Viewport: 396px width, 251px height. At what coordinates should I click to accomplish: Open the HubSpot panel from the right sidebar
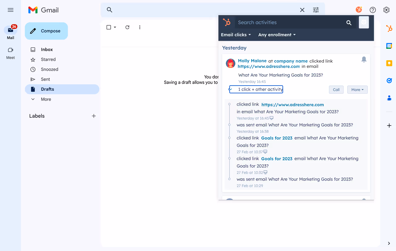point(389,28)
